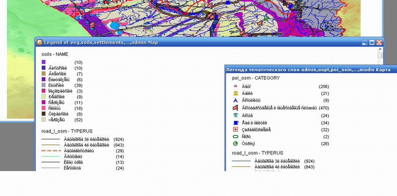Screen dimensions: 397x196
Task: Select the green oval icon with count 2
Action: [x=235, y=137]
